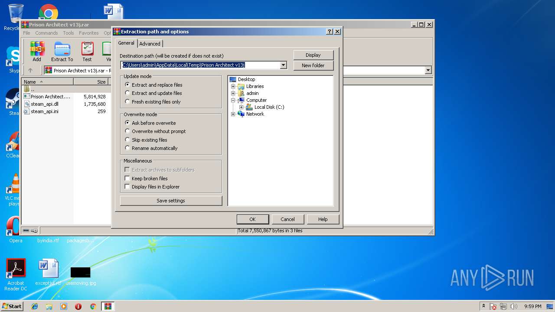The height and width of the screenshot is (312, 555).
Task: Click the Cancel button
Action: point(288,219)
